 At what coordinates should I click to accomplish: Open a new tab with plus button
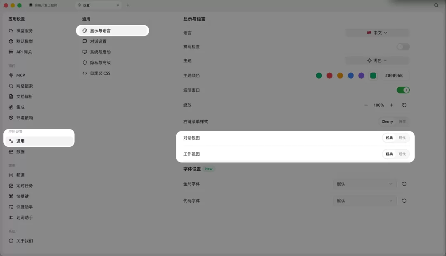(128, 5)
